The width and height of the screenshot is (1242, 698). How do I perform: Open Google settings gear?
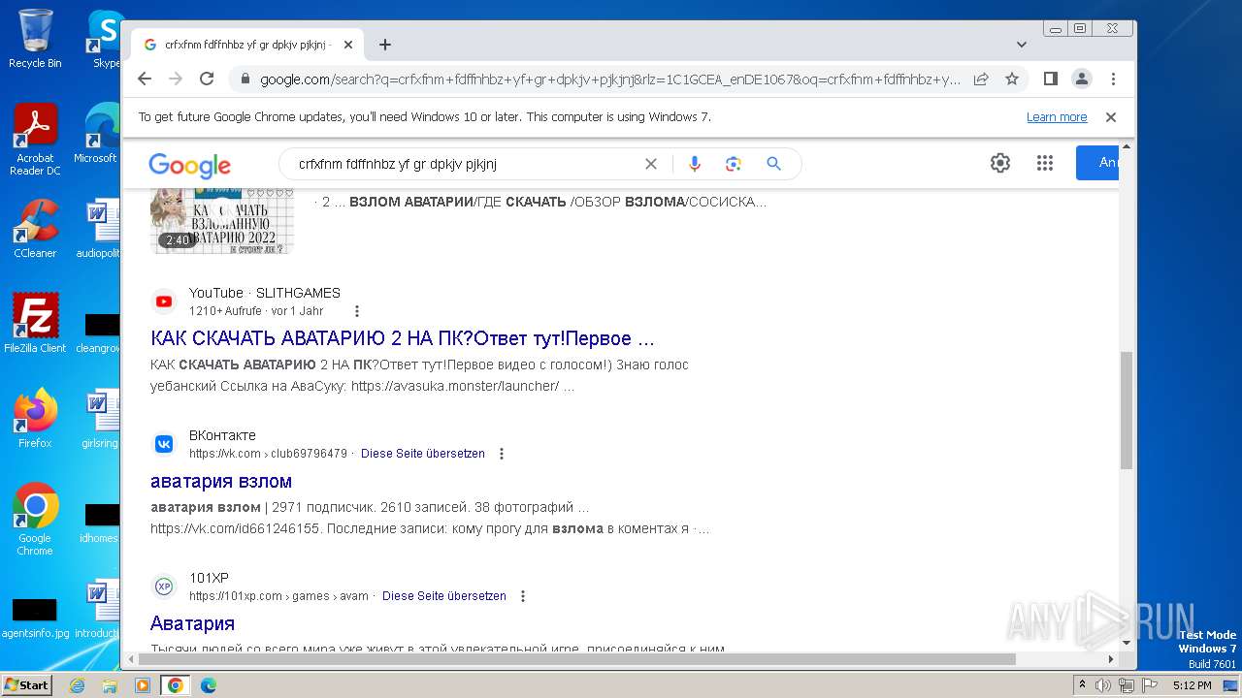1000,163
